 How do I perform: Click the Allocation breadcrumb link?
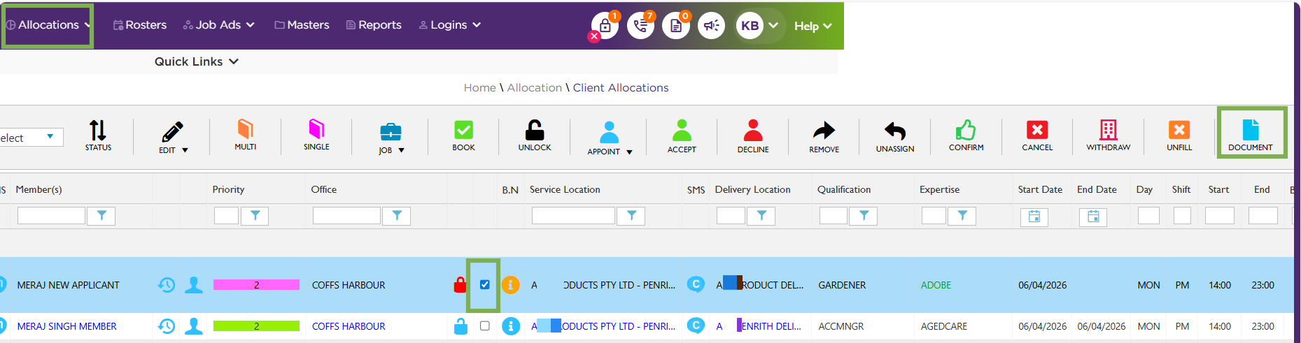[x=534, y=88]
